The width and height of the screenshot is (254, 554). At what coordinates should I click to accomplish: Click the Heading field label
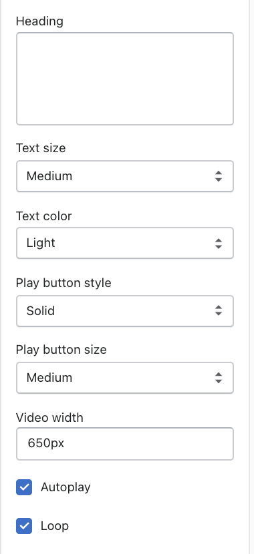tap(39, 21)
